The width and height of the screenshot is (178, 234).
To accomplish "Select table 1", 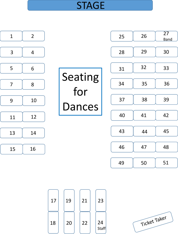I will pyautogui.click(x=11, y=36).
